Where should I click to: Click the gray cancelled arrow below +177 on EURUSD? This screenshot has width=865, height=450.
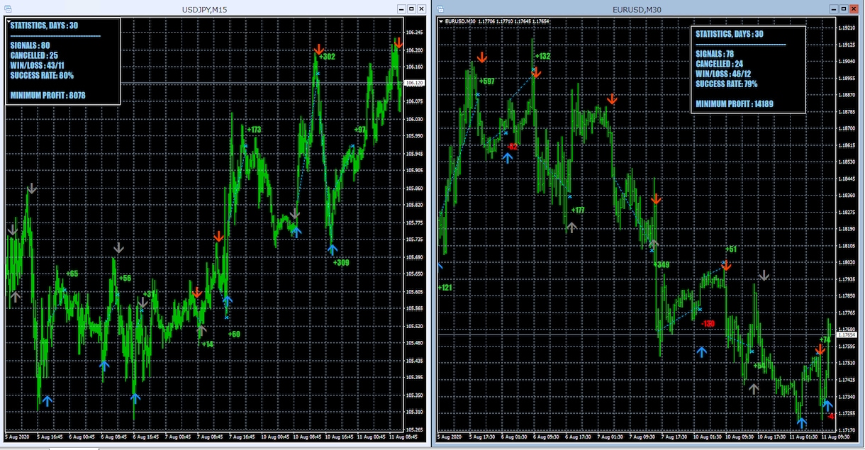coord(571,227)
